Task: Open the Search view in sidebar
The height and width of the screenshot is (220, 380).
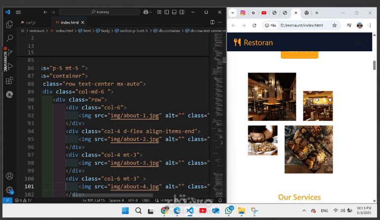Action: coord(9,38)
